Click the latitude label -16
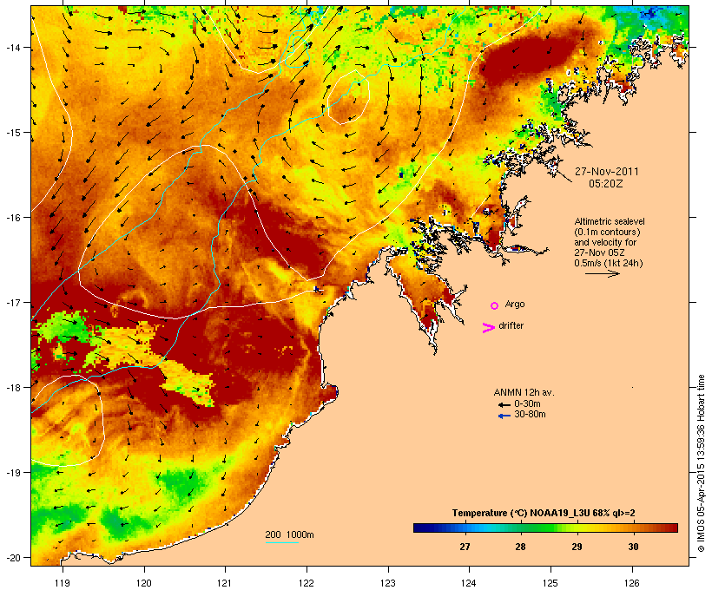Screen dimensions: 712x590 pyautogui.click(x=12, y=218)
